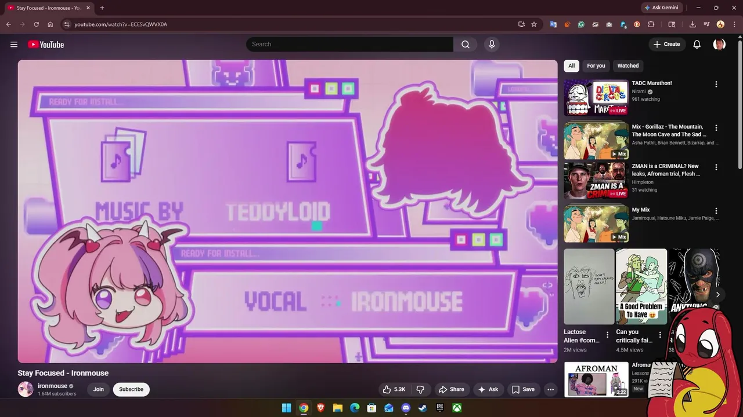
Task: View site information icon
Action: [67, 24]
